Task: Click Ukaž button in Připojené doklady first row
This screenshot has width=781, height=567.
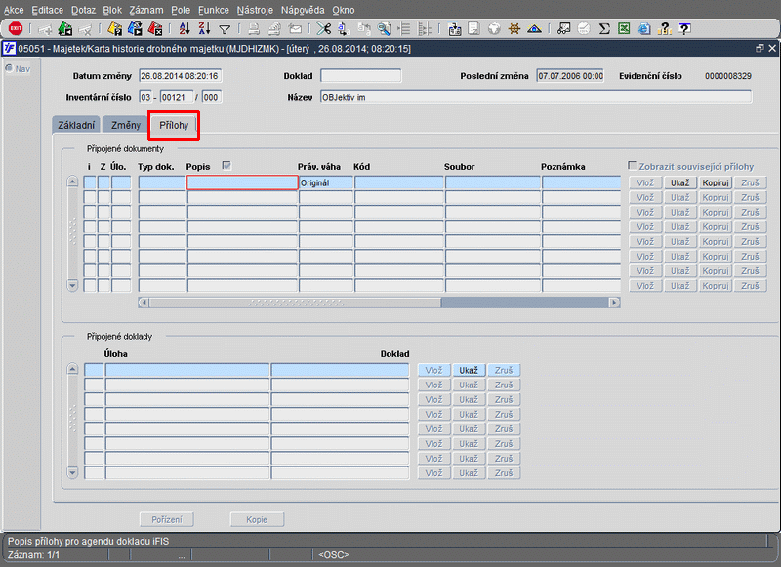Action: point(469,371)
